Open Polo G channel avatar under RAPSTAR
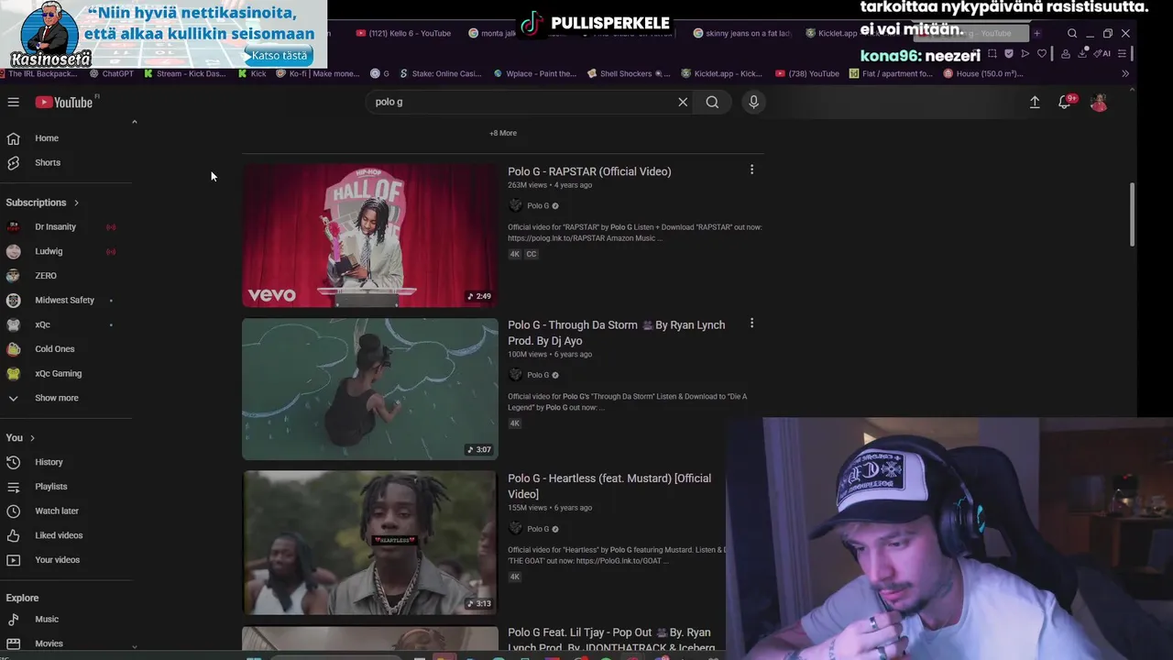This screenshot has height=660, width=1173. (x=515, y=206)
